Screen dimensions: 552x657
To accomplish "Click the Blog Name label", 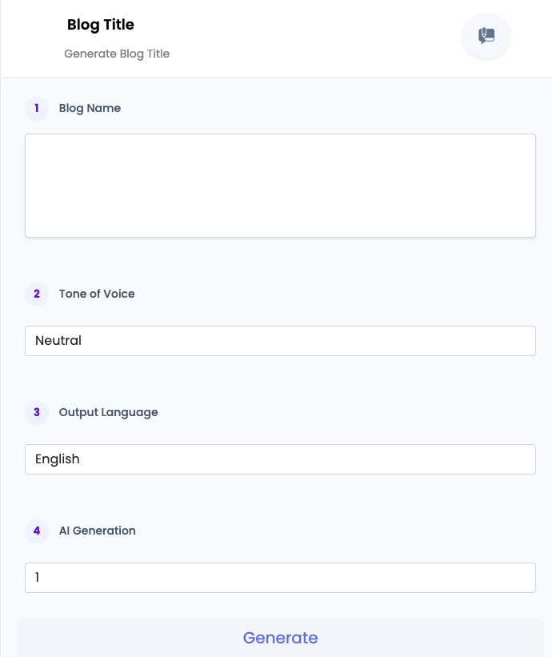I will [90, 109].
